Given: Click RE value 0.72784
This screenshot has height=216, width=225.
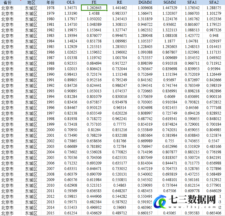Looking at the screenshot, I should click(x=119, y=147).
